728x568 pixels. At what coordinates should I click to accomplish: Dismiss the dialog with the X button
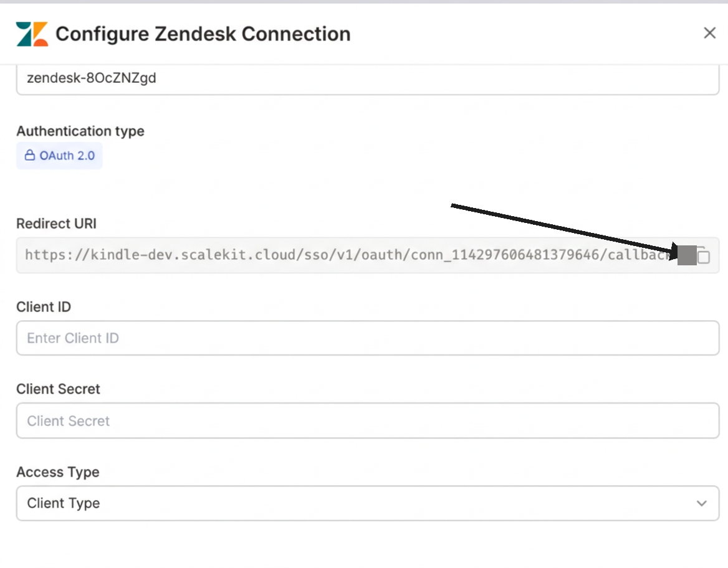point(709,32)
